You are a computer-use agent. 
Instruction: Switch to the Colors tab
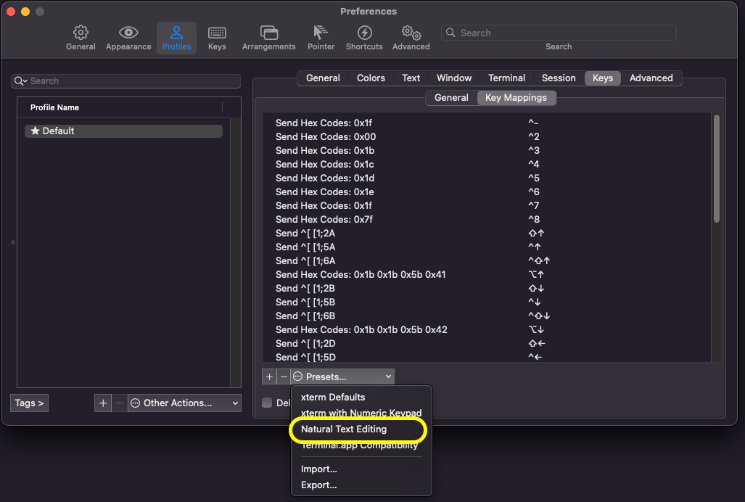pos(371,78)
